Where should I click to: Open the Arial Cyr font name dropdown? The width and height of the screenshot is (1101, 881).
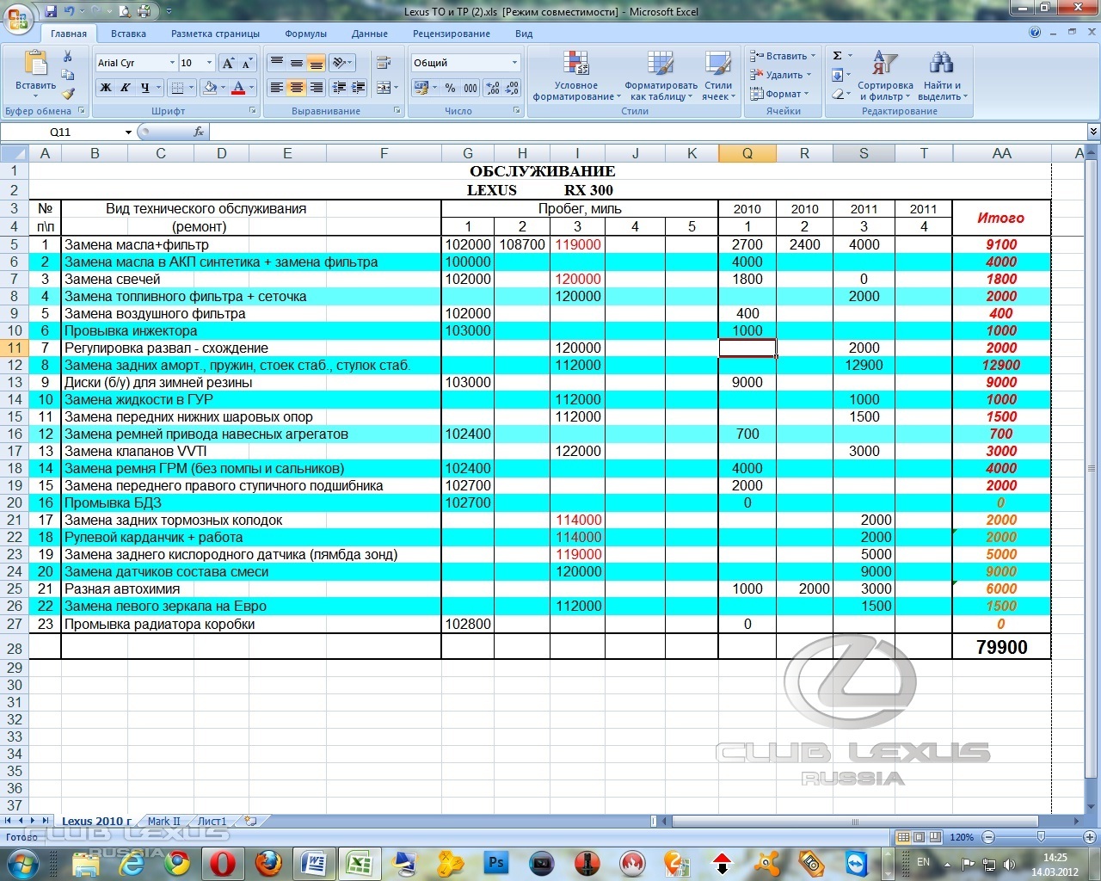[x=171, y=63]
